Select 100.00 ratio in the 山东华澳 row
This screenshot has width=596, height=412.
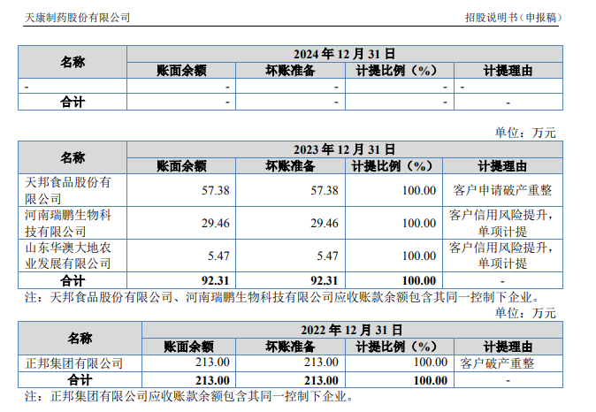tap(419, 256)
